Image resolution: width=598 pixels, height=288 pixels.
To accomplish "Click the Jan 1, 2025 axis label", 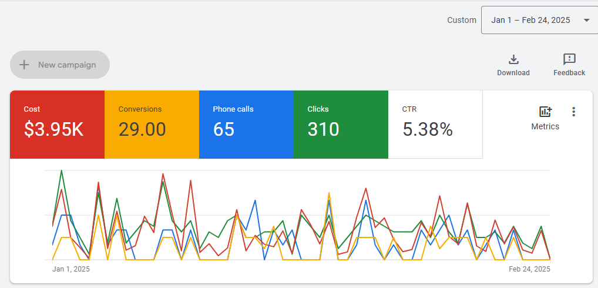I will 71,269.
